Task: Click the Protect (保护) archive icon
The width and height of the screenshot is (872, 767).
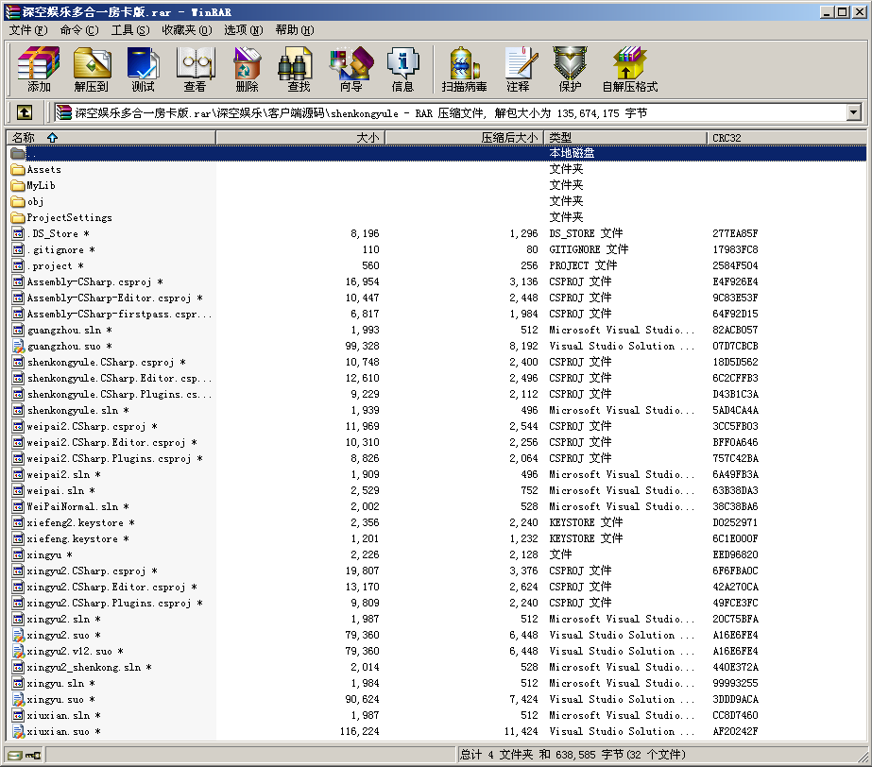Action: point(570,70)
